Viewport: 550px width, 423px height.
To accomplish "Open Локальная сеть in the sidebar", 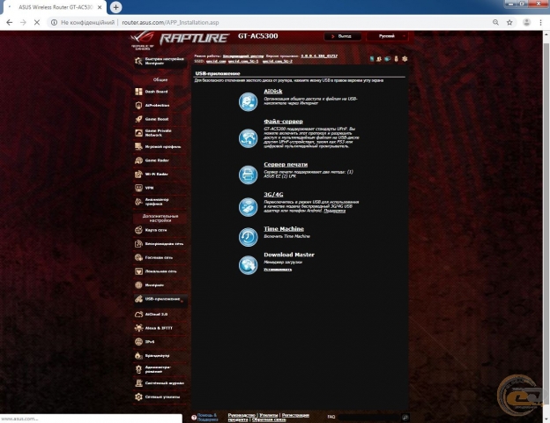I will (160, 271).
